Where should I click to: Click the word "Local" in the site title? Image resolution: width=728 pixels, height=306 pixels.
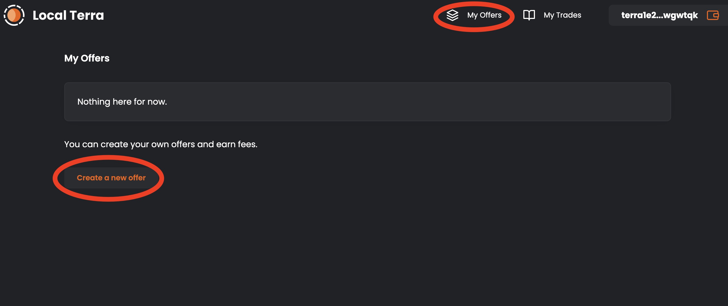(50, 15)
